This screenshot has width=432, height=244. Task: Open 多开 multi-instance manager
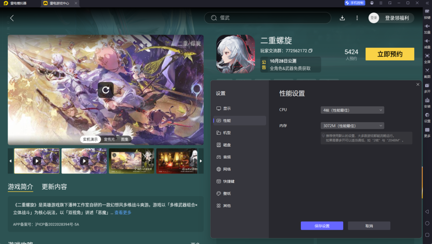pyautogui.click(x=427, y=88)
